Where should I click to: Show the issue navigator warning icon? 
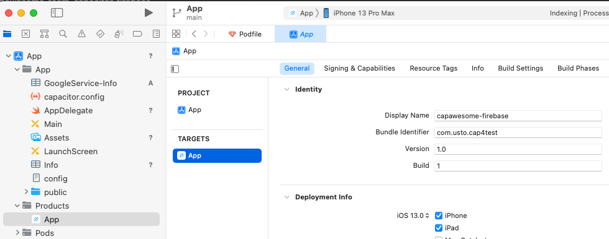point(81,34)
